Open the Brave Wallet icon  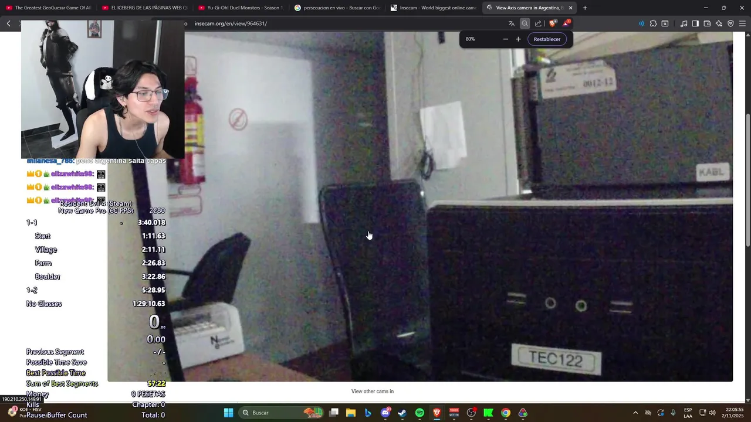(707, 23)
